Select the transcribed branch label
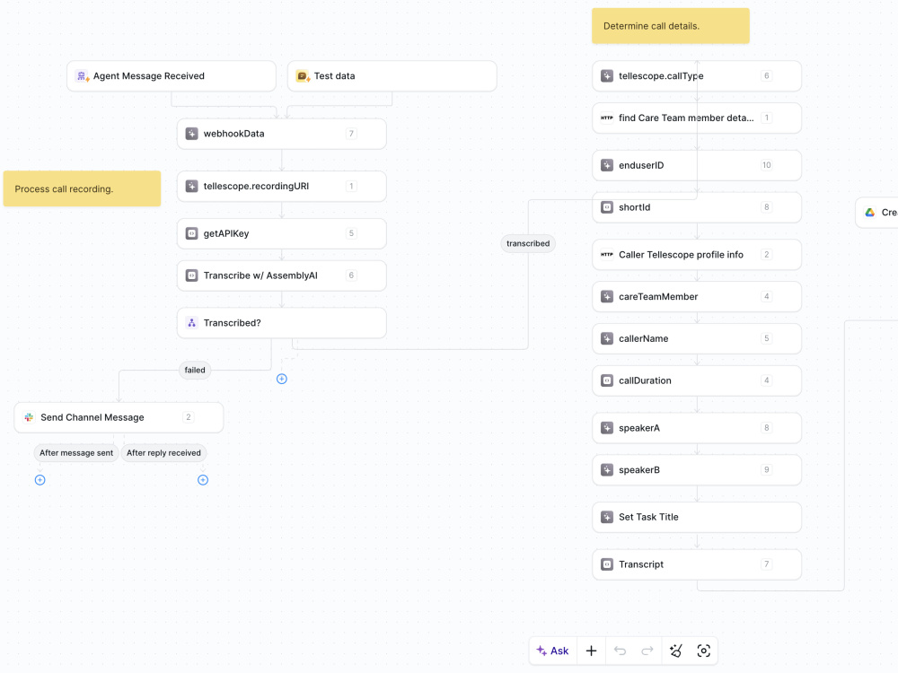Viewport: 898px width, 673px height. (528, 243)
